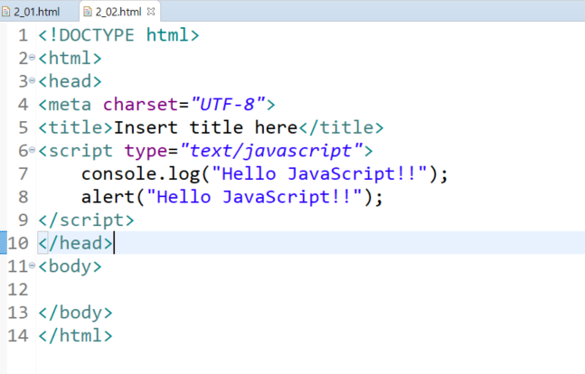585x374 pixels.
Task: Close the 2_02.html tab
Action: (151, 12)
